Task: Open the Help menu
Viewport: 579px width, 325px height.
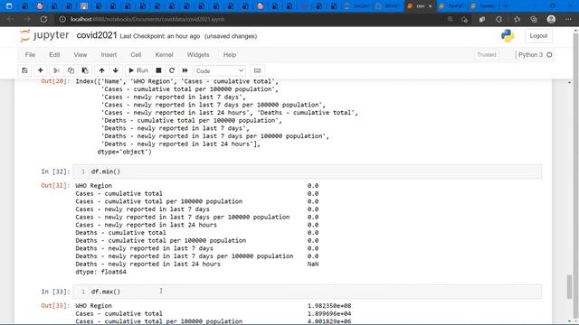Action: tap(229, 54)
